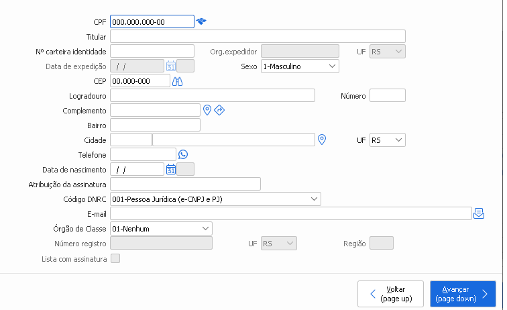Open the Sexo dropdown showing 1-Masculino
Screen dimensions: 507x310
[300, 66]
